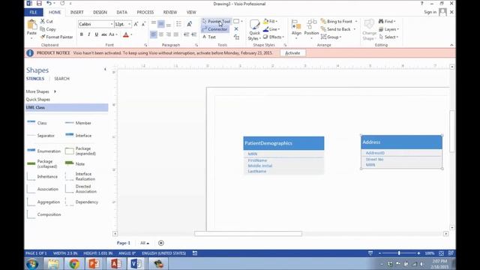This screenshot has height=270, width=480.
Task: Select the Composition stencil shape
Action: pos(43,214)
